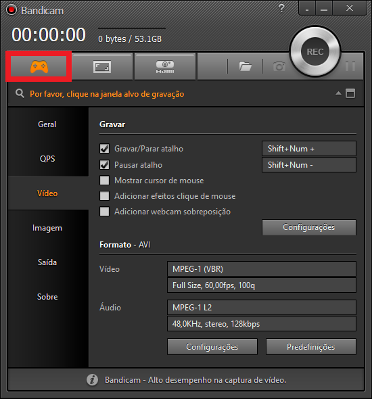Image resolution: width=372 pixels, height=399 pixels.
Task: Open the Predefinições button
Action: click(311, 346)
